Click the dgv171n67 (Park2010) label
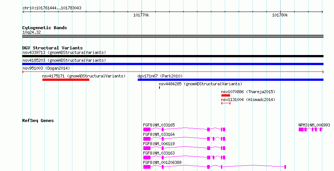This screenshot has width=334, height=171. point(160,76)
